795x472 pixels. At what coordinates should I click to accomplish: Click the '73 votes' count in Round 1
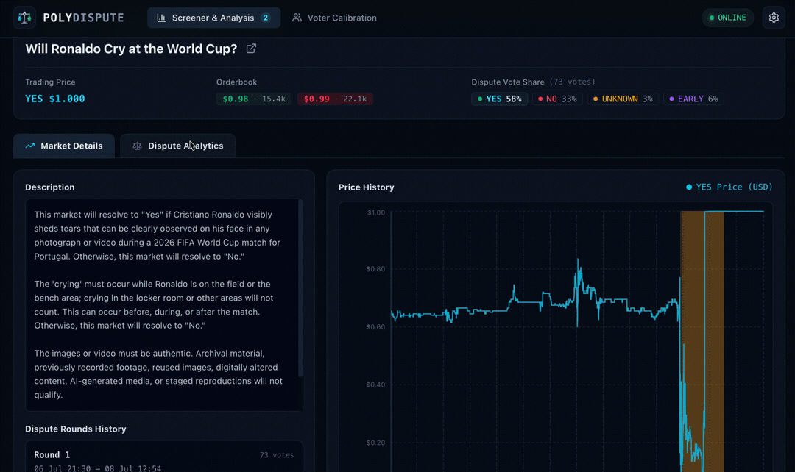277,455
